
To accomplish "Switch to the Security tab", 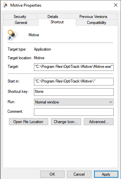I will [x=20, y=17].
